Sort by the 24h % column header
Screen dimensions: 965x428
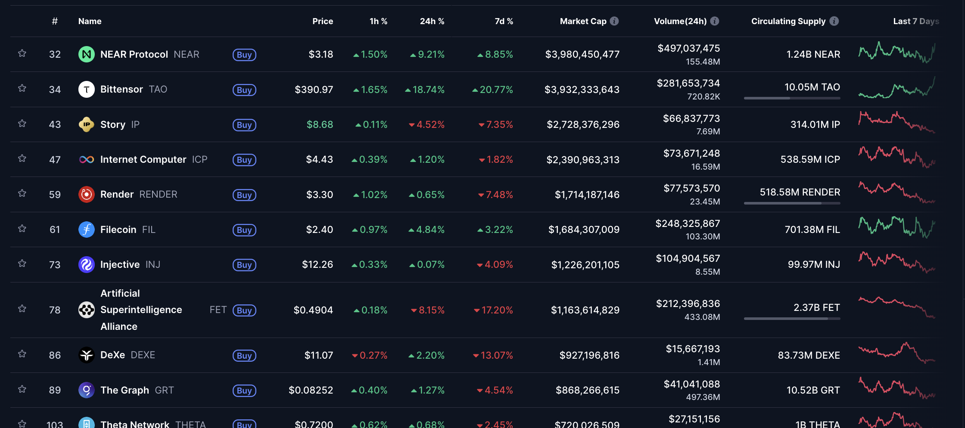(x=432, y=21)
